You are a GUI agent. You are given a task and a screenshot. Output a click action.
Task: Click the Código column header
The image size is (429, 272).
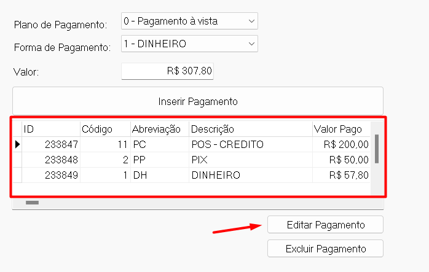tap(104, 129)
